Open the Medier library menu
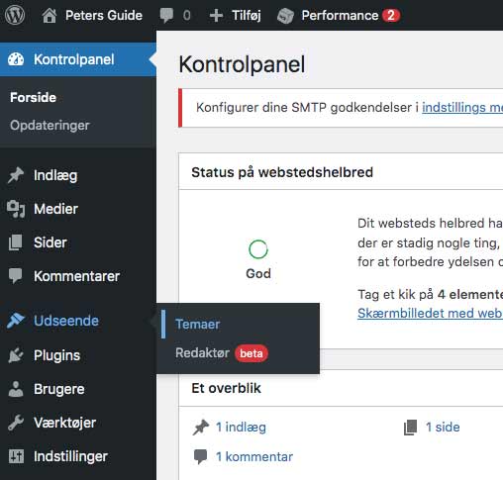The width and height of the screenshot is (503, 480). [55, 209]
